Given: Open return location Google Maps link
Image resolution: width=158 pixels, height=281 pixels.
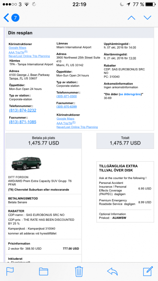Looking at the screenshot, I should [x=66, y=119].
